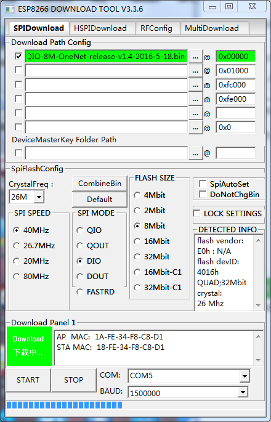This screenshot has width=271, height=422.
Task: Click the OneNet release bin path field
Action: 107,57
